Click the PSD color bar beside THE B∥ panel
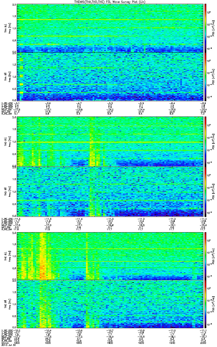 click(206, 304)
